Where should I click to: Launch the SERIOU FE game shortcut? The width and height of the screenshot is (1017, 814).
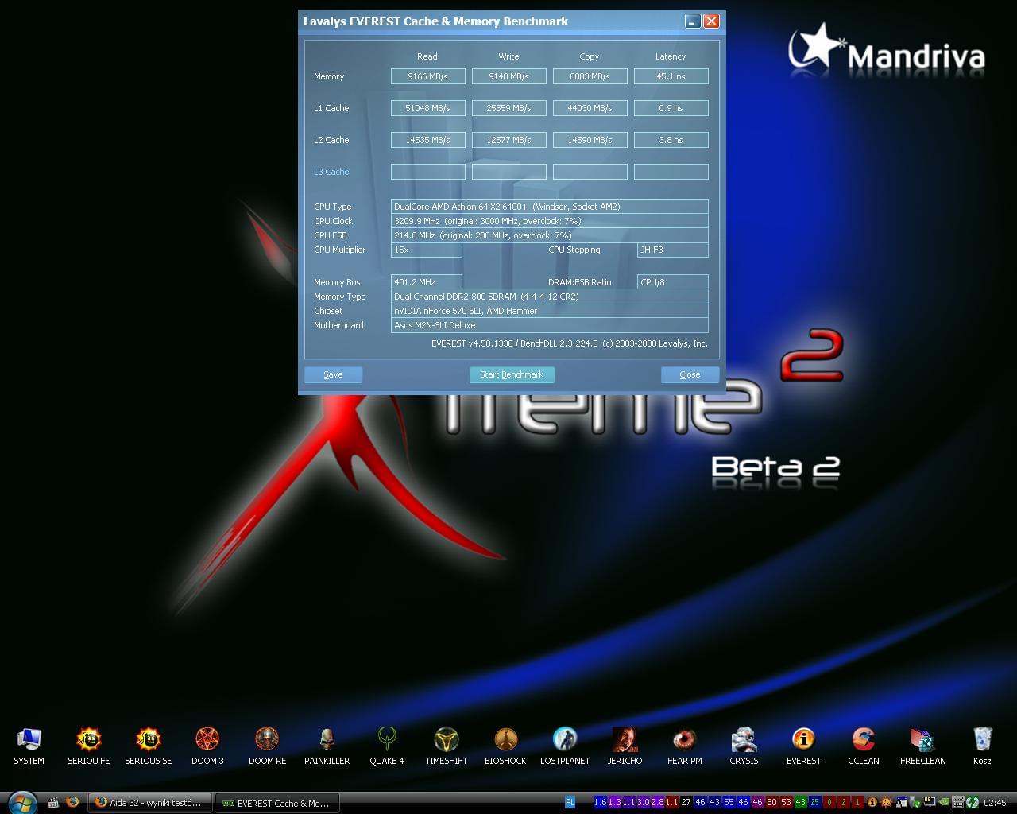(88, 746)
